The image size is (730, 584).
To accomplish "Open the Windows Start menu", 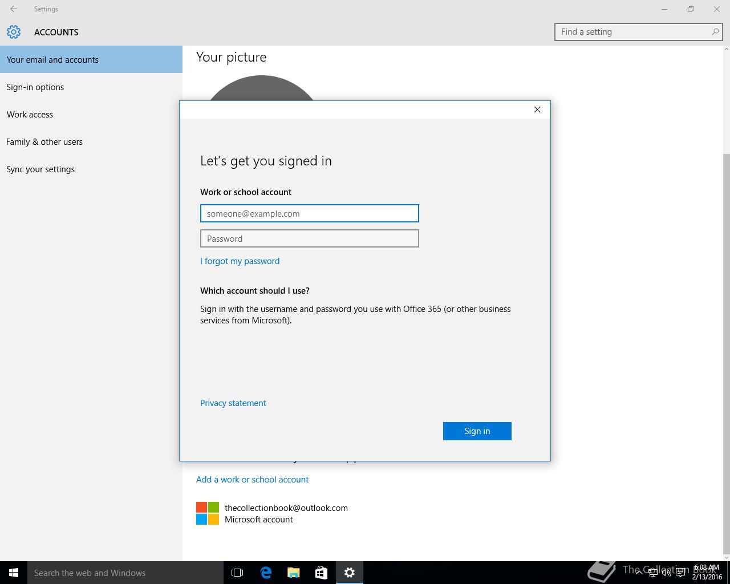I will 14,573.
